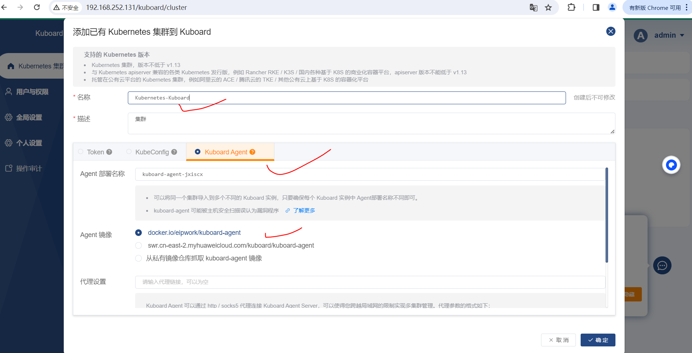Click the browser address bar URL
Screen dimensions: 692x353
click(x=136, y=8)
